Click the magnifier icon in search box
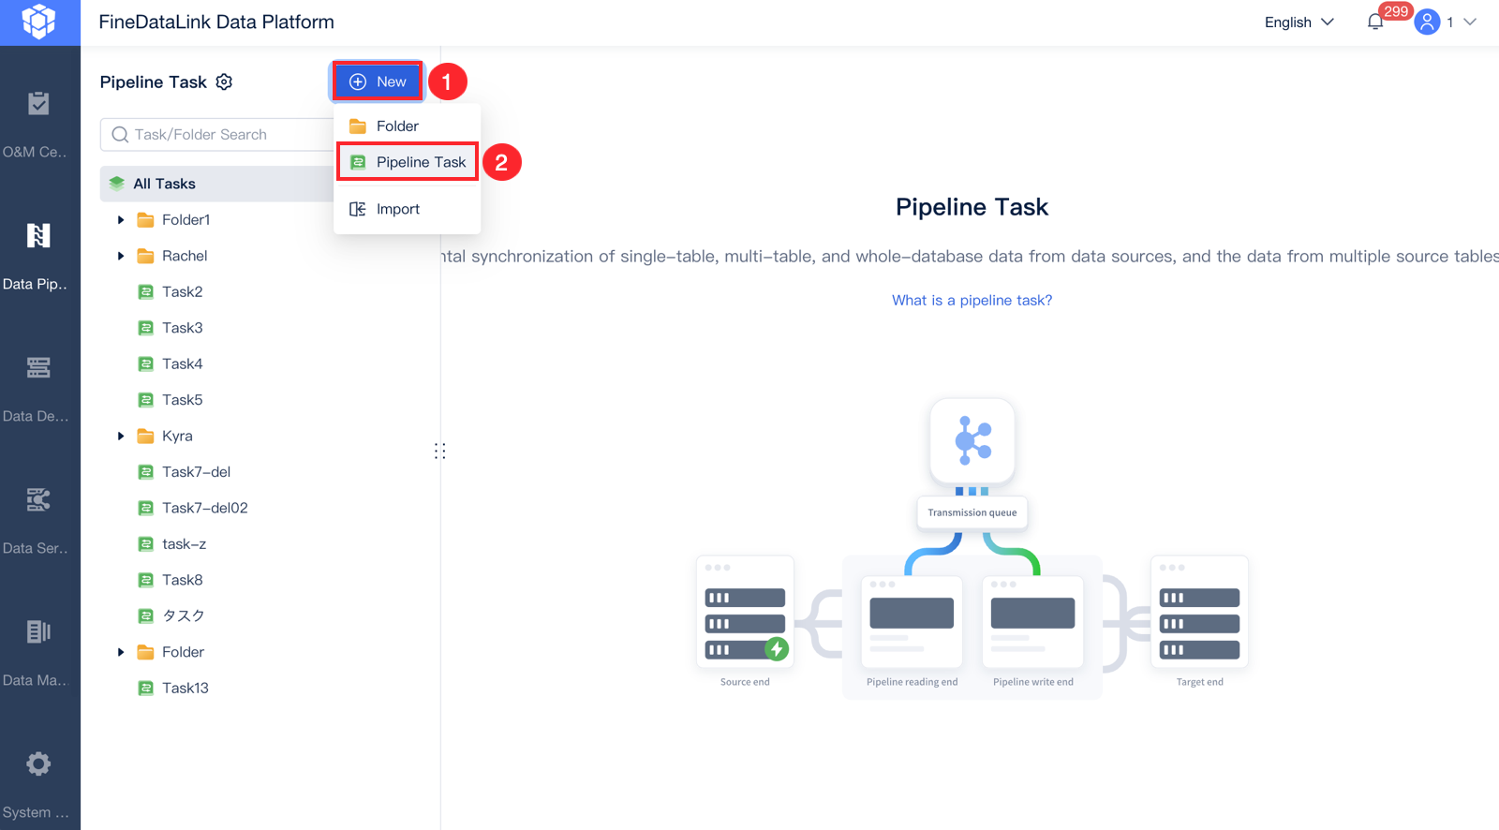The width and height of the screenshot is (1499, 830). [x=120, y=135]
